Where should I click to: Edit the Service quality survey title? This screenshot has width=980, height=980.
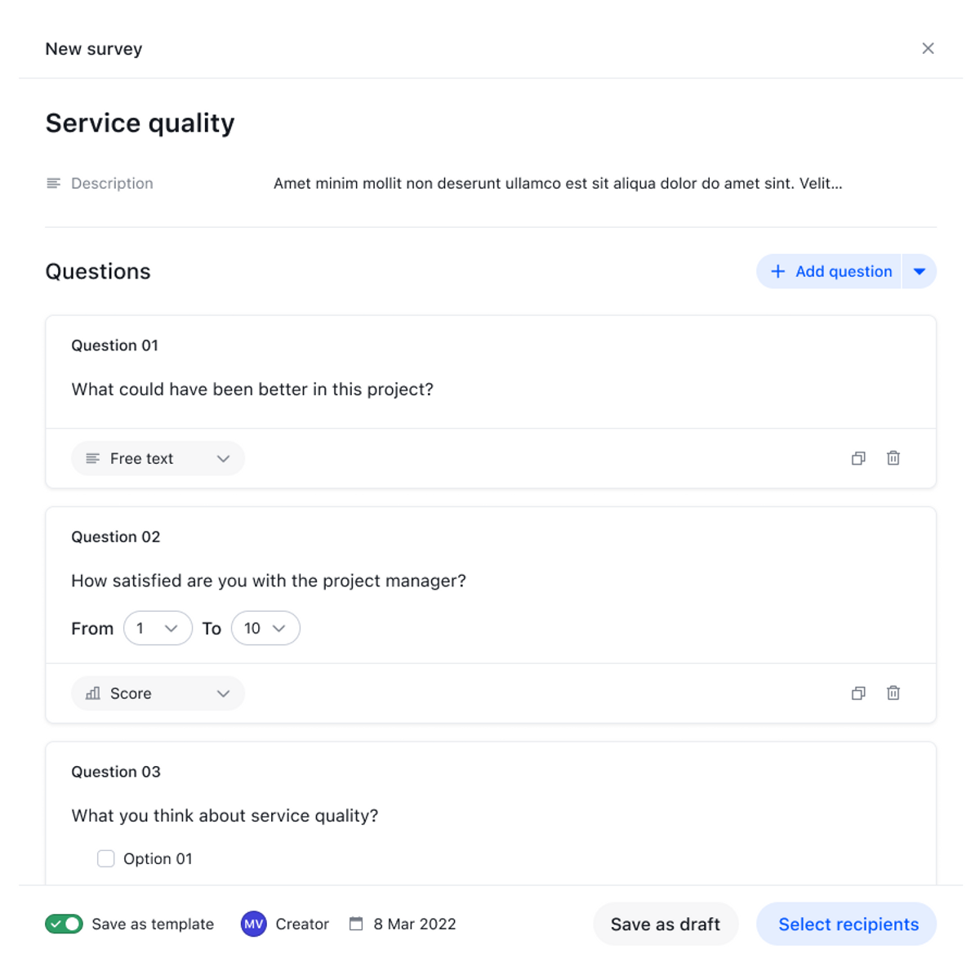[x=140, y=123]
